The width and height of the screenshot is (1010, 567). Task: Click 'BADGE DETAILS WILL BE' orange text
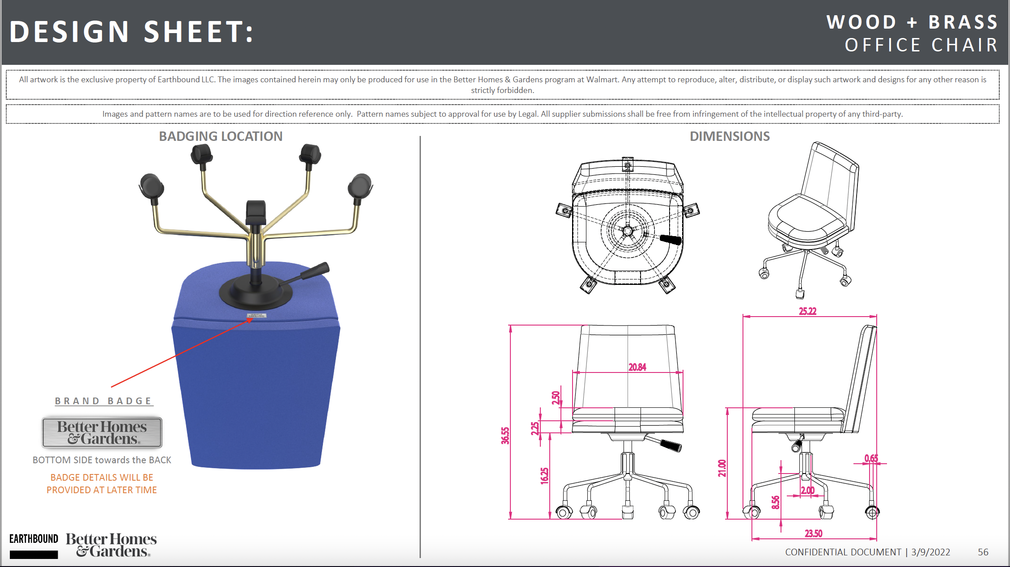102,478
